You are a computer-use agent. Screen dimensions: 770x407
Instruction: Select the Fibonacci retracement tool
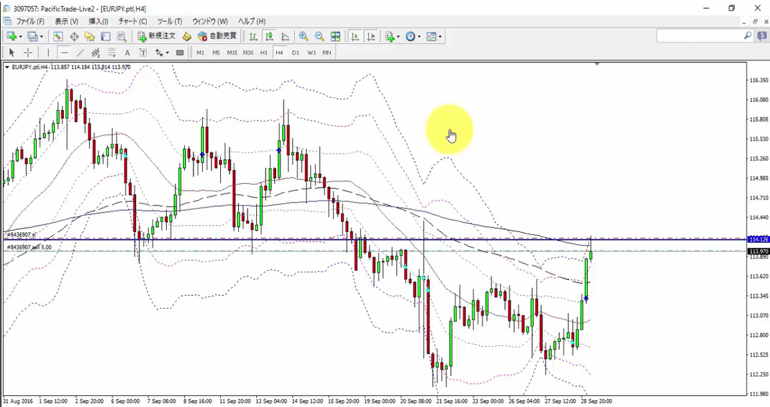coord(112,53)
